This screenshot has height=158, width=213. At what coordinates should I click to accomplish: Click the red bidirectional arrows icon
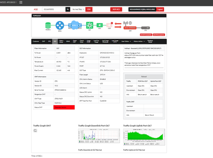(118, 25)
